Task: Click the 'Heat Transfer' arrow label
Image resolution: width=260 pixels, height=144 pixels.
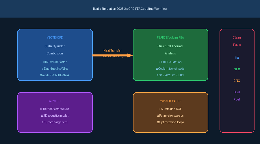Action: tap(112, 50)
